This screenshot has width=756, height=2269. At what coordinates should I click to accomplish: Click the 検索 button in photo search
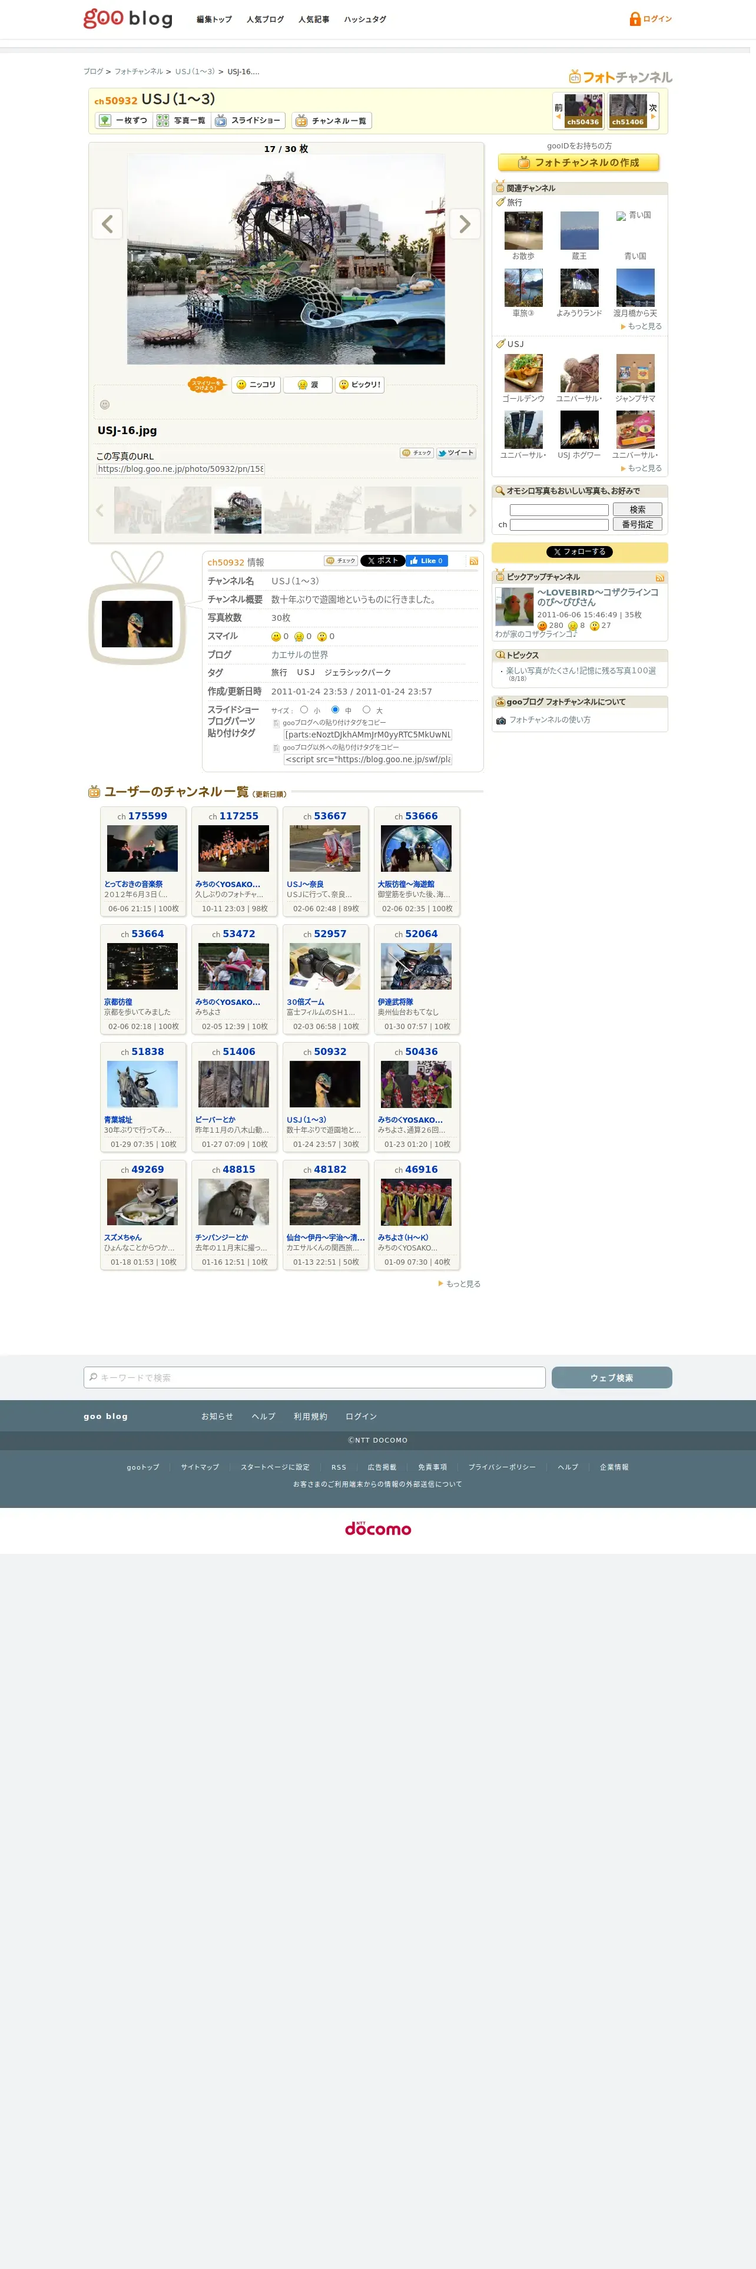[x=637, y=510]
